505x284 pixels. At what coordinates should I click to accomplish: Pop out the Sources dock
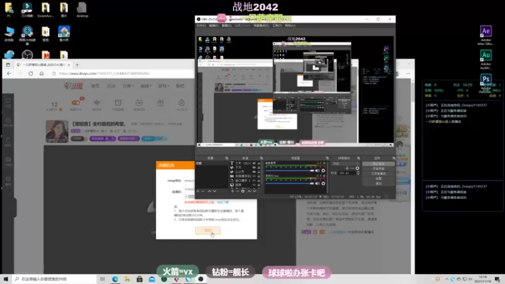(x=261, y=158)
